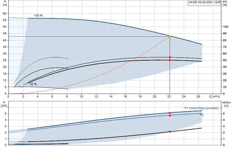The height and width of the screenshot is (150, 232).
Task: Click the "H [m]" axis title
Action: pos(5,3)
